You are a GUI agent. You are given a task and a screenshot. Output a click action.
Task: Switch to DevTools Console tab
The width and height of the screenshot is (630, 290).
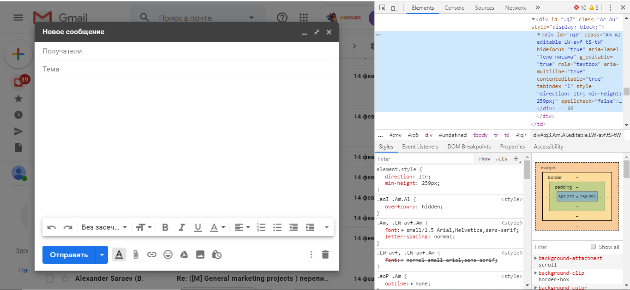tap(454, 7)
